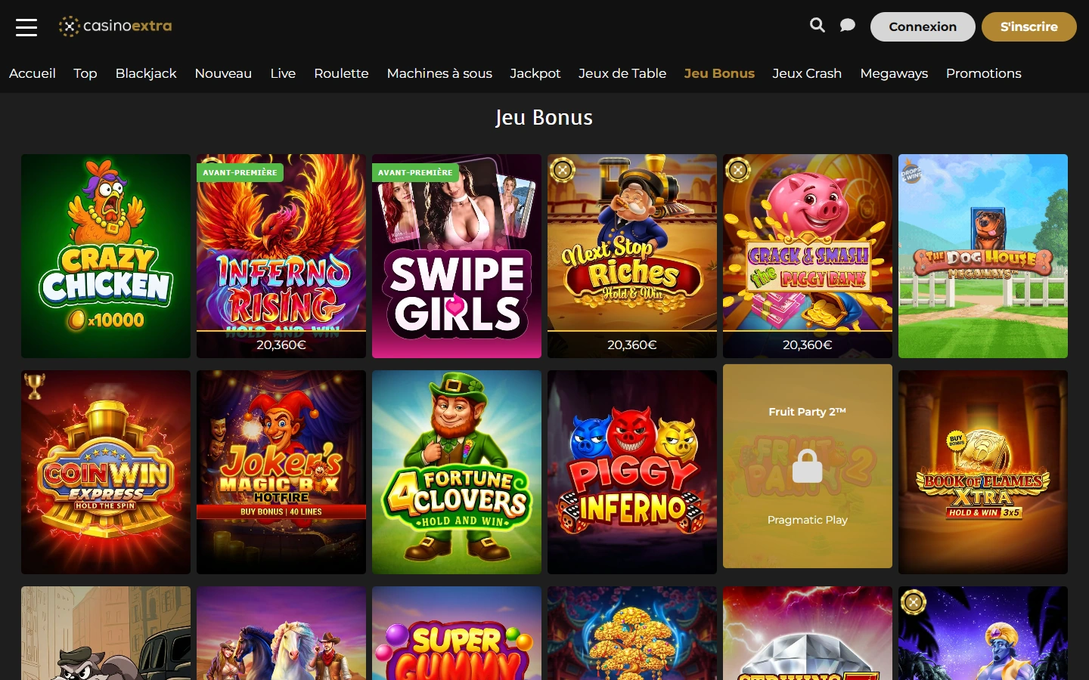The height and width of the screenshot is (680, 1089).
Task: Click AVANT-PREMIÈRE badge on Inferno Rising
Action: [x=240, y=172]
